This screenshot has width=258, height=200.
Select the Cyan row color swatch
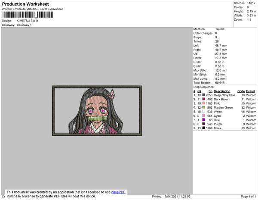203,116
